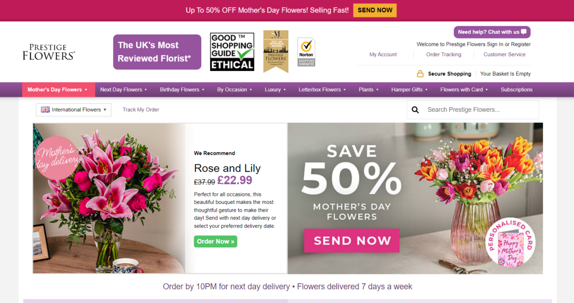Open the Need help? Chat with us button

click(x=492, y=32)
